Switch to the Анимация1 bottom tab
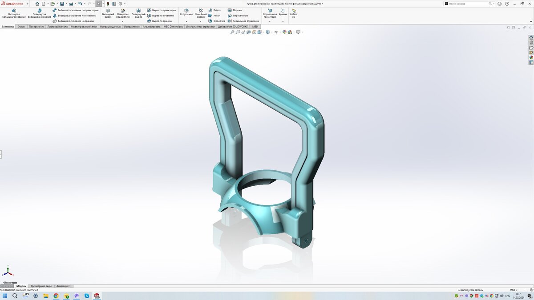This screenshot has width=534, height=300. [x=63, y=286]
